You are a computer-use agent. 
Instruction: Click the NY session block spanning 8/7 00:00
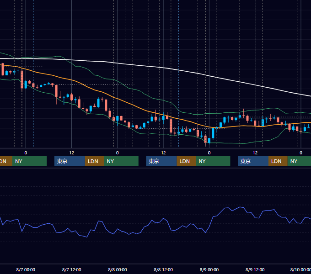tap(29, 161)
